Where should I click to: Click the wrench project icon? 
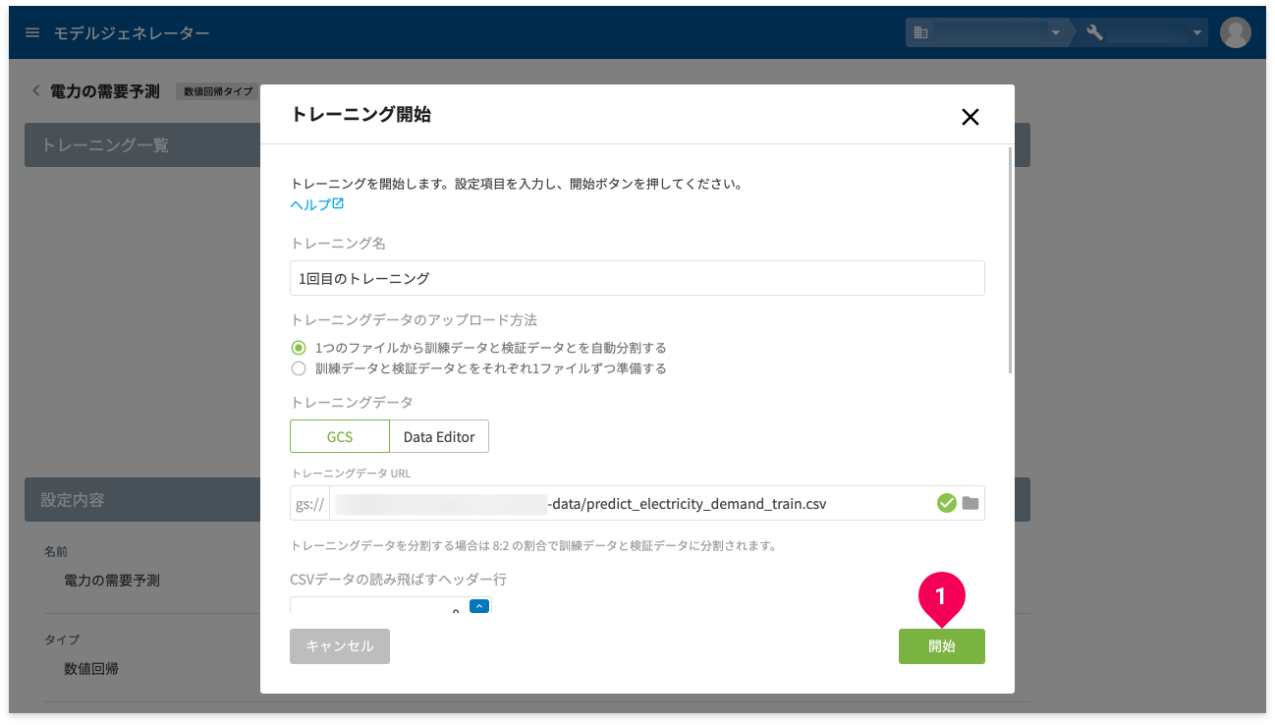tap(1095, 33)
